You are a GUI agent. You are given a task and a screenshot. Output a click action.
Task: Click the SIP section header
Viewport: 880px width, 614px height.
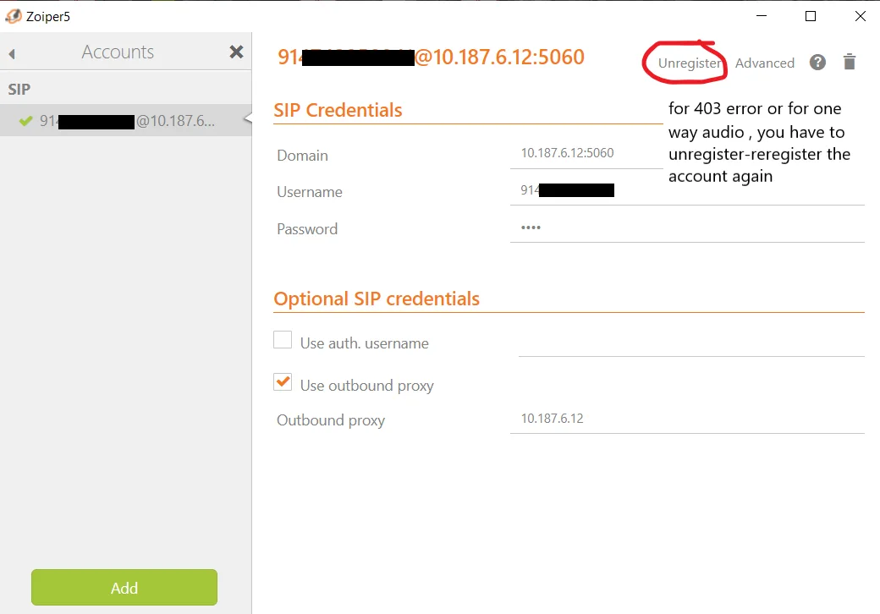[x=19, y=89]
